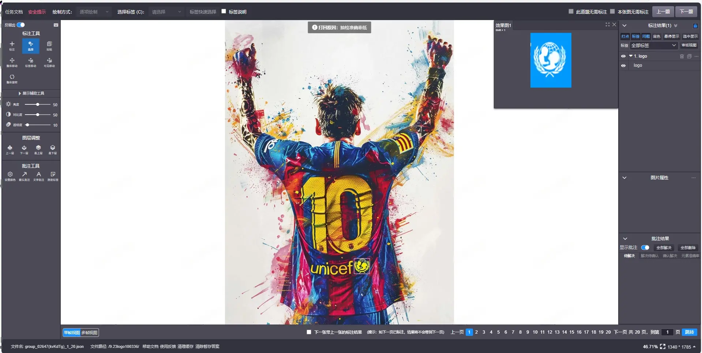The height and width of the screenshot is (353, 702).
Task: Switch to 单帧视图 view tab
Action: (72, 333)
